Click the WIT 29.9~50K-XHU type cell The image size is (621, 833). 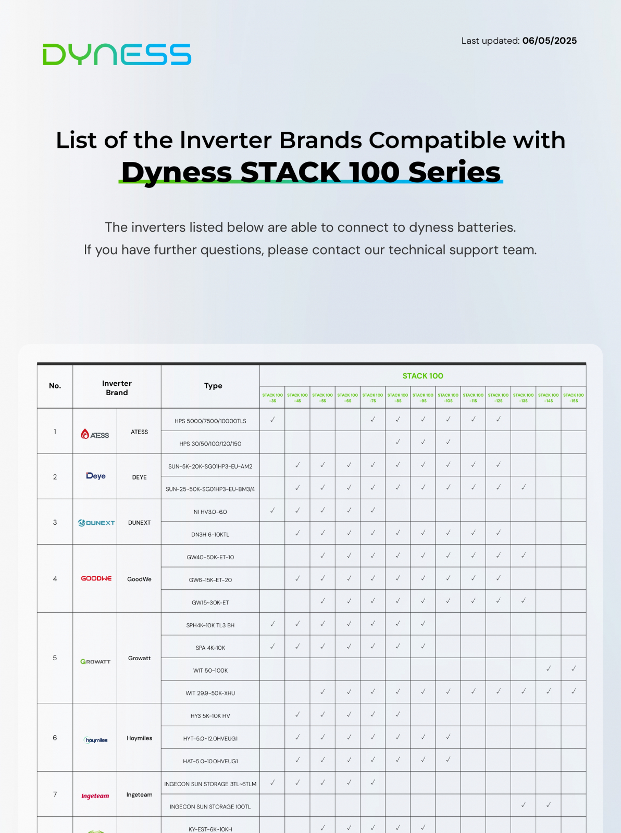210,693
